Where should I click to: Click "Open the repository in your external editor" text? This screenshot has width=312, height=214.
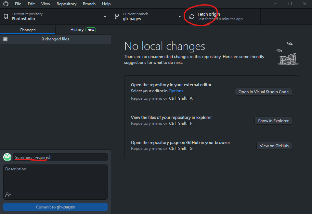[x=171, y=85]
